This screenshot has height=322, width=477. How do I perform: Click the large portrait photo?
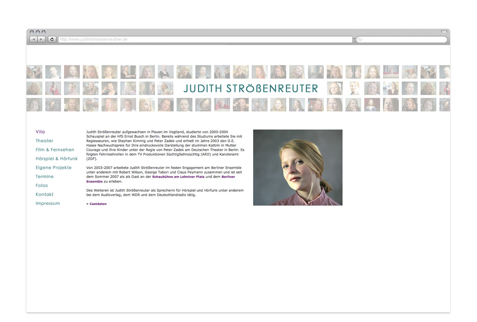(298, 167)
